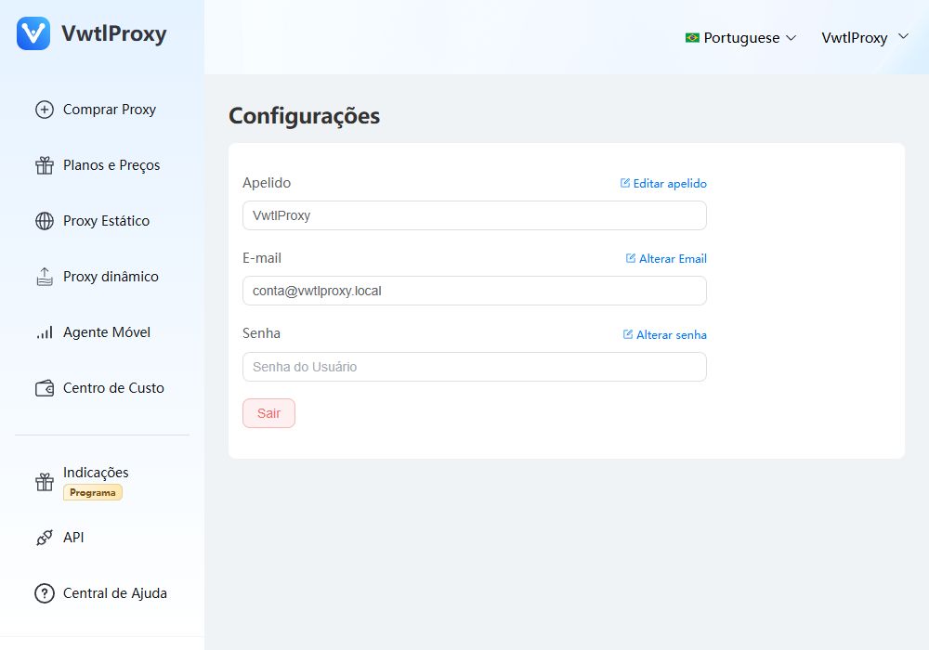Screen dimensions: 929x650
Task: Click the edit icon beside Alterar senha
Action: [627, 334]
